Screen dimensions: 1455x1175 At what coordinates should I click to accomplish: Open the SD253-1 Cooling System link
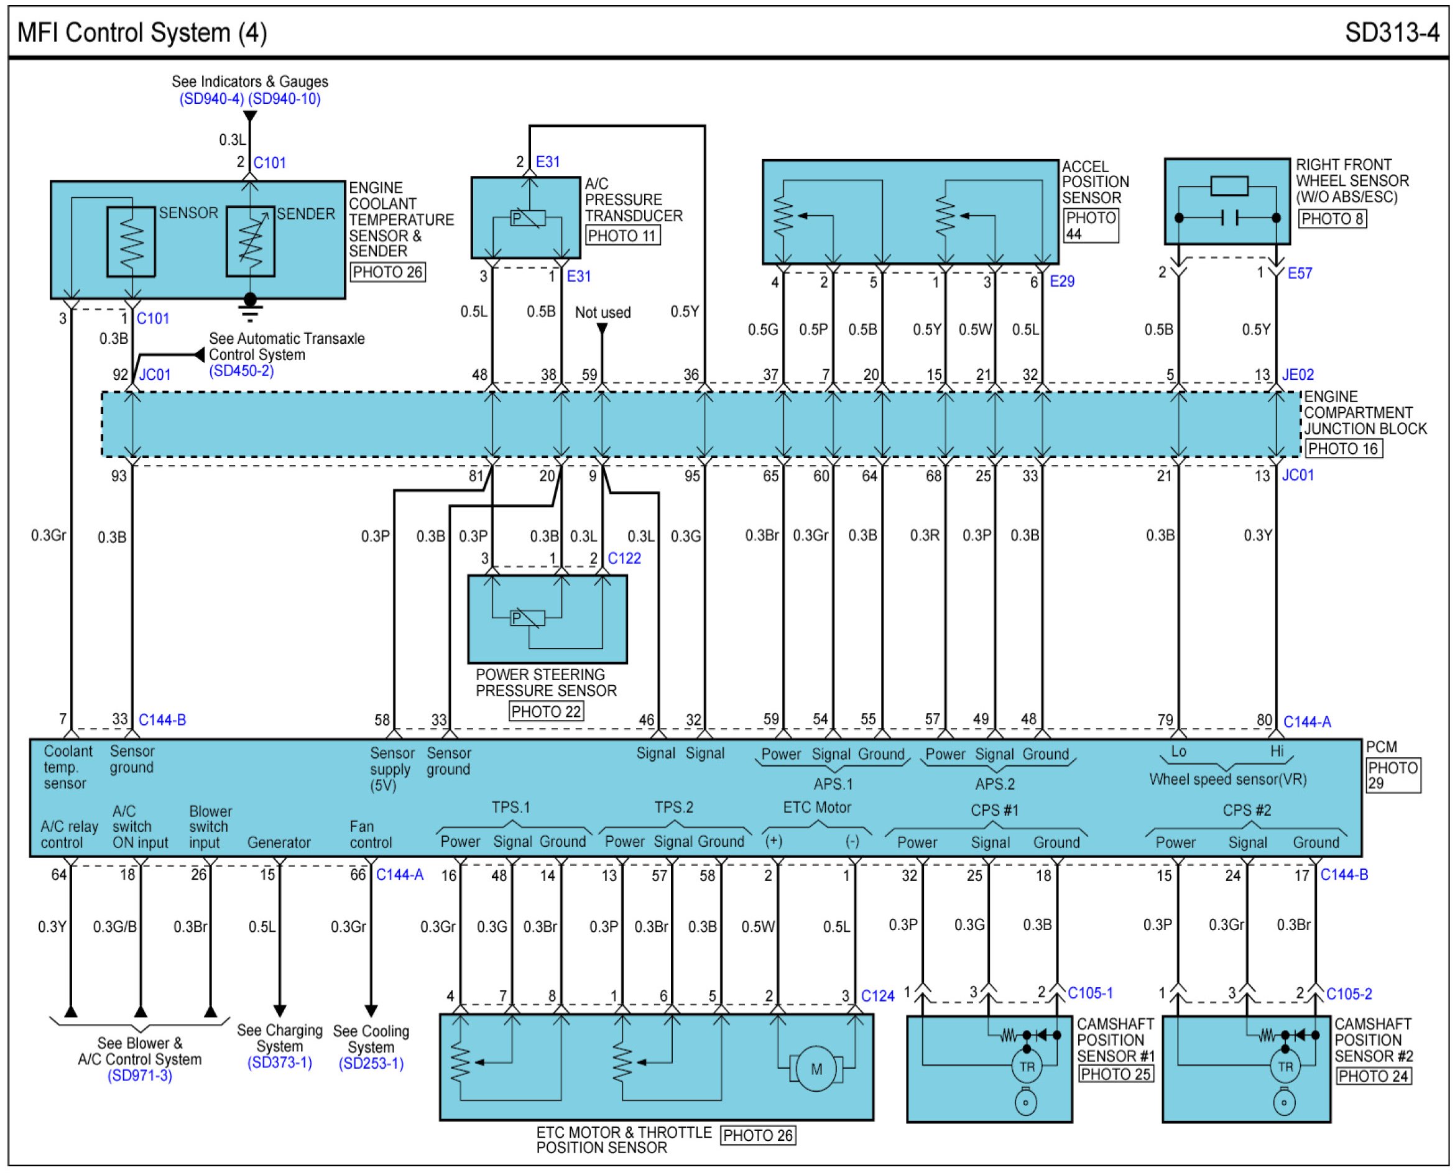(x=371, y=1063)
